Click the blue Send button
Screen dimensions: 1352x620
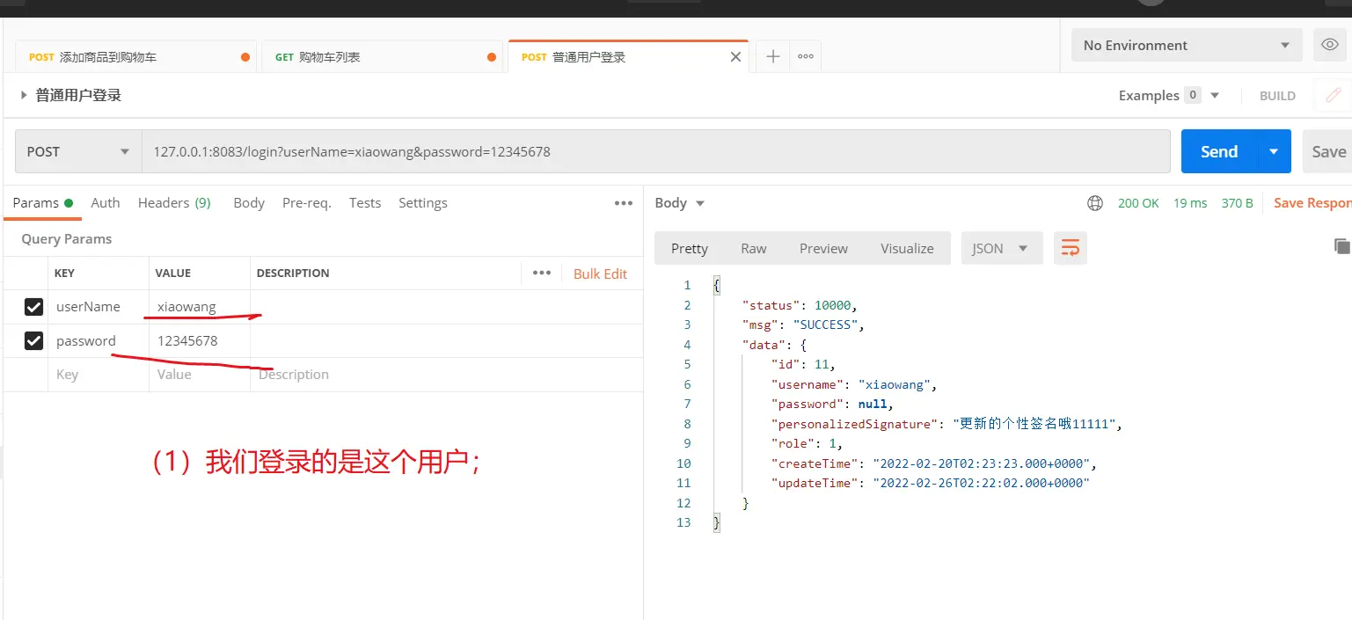point(1218,152)
